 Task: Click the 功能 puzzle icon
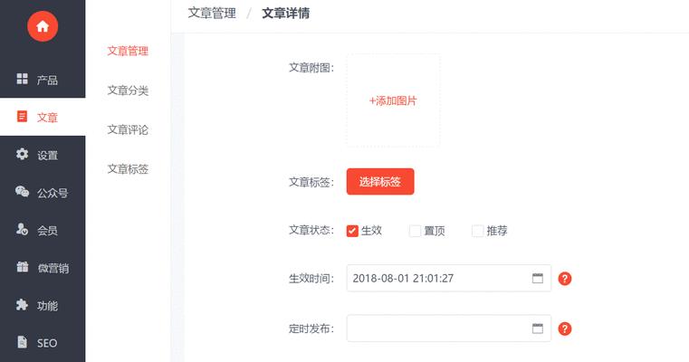click(x=22, y=305)
